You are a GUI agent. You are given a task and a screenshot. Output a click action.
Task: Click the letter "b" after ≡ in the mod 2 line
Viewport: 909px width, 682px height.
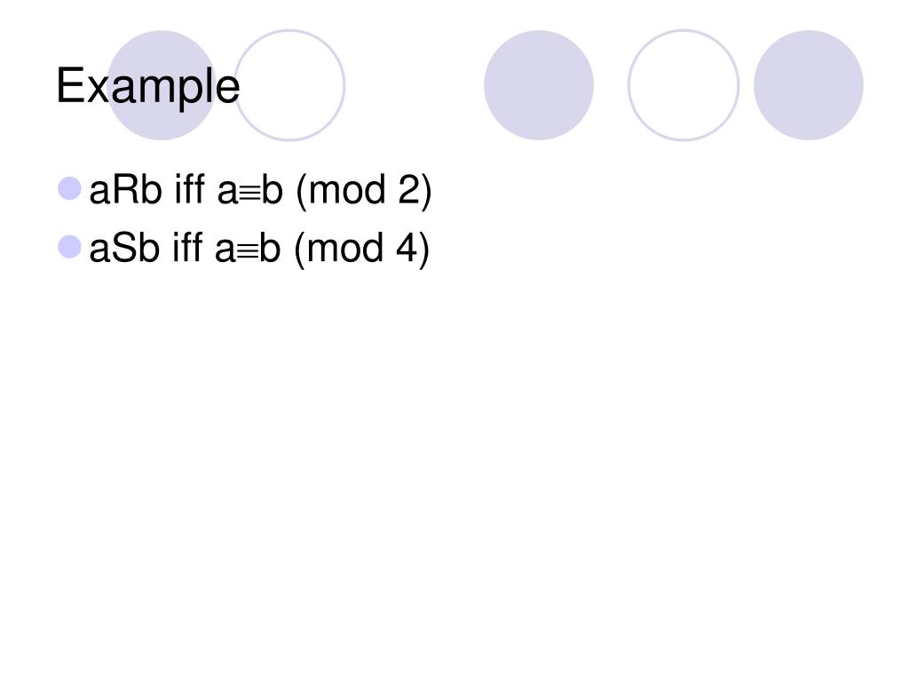pos(272,189)
